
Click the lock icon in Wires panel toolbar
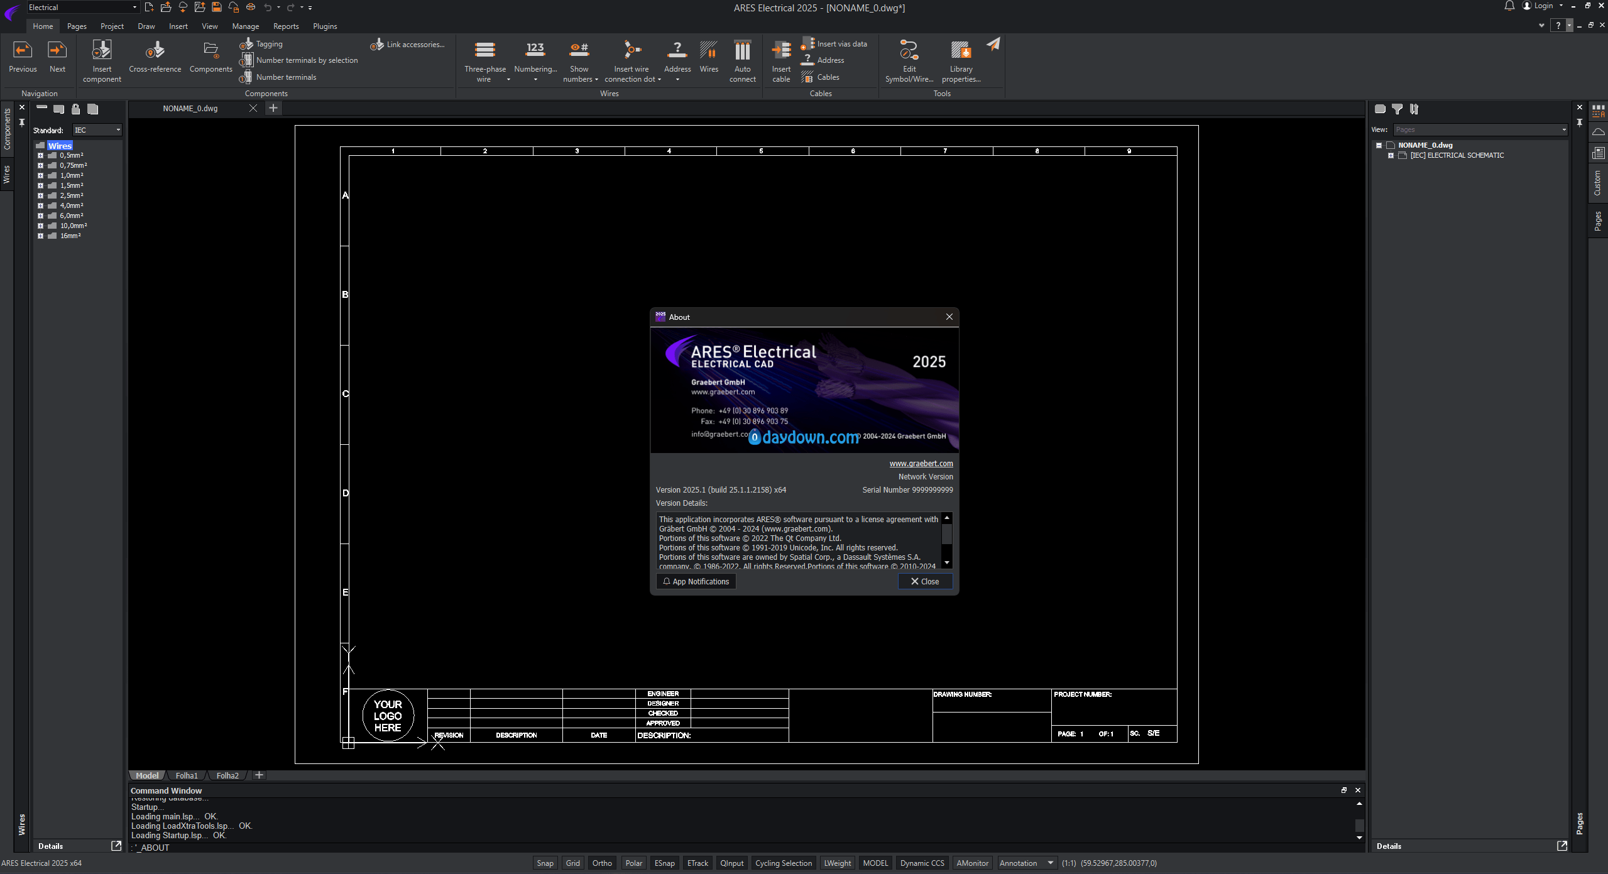coord(75,109)
